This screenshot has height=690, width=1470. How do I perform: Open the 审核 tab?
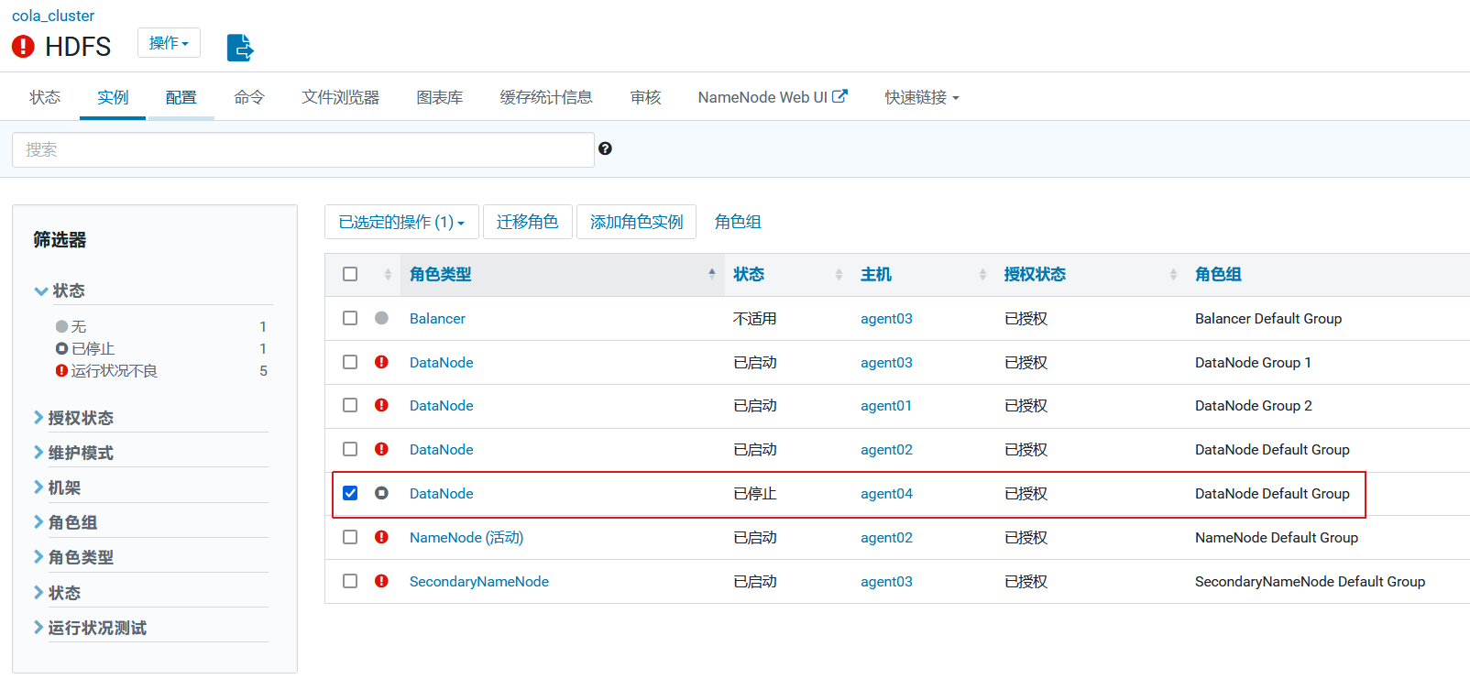[x=646, y=97]
